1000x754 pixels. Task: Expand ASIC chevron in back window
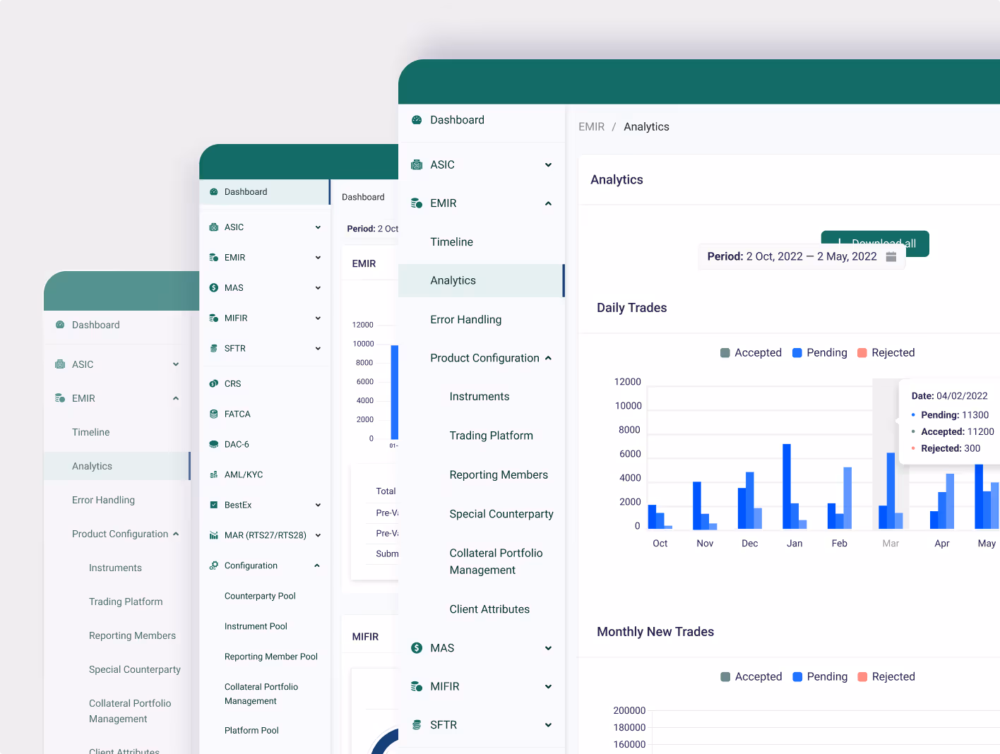point(176,365)
